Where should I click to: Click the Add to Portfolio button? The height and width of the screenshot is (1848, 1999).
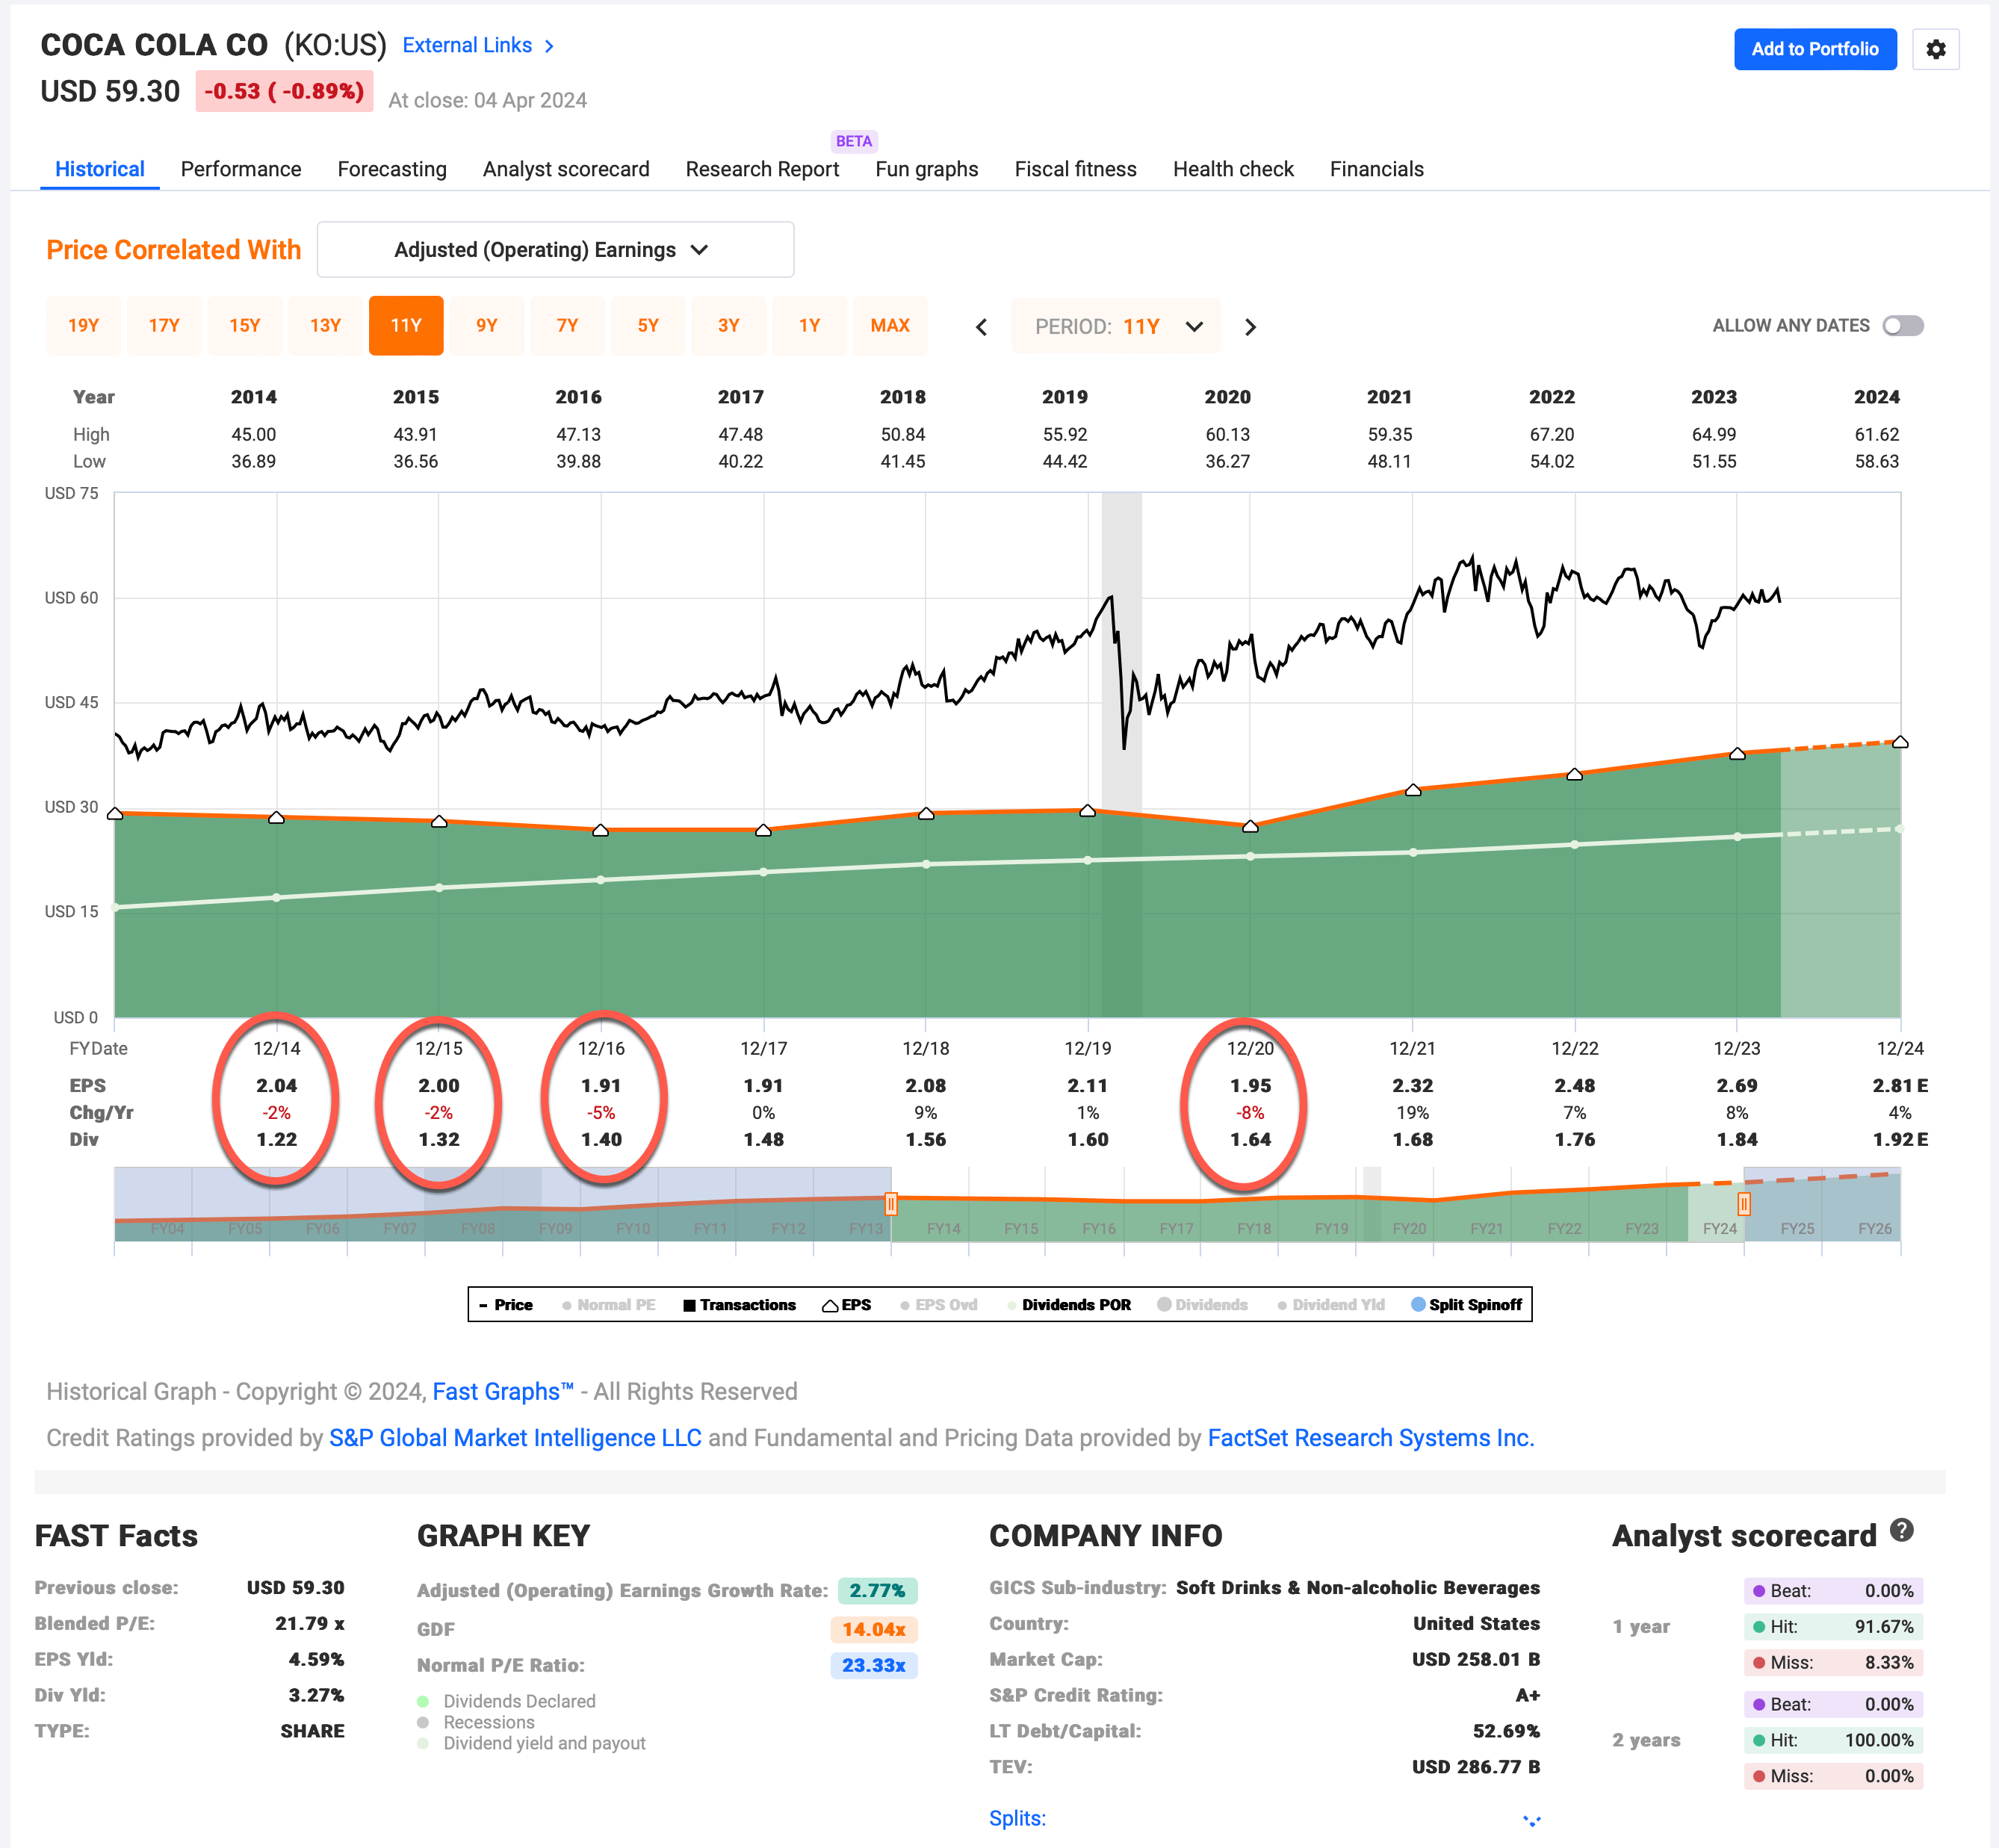click(x=1814, y=47)
